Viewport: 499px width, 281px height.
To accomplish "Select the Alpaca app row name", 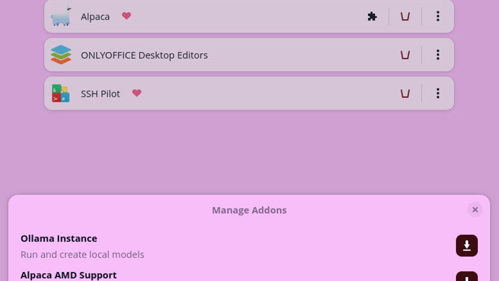I will coord(95,17).
